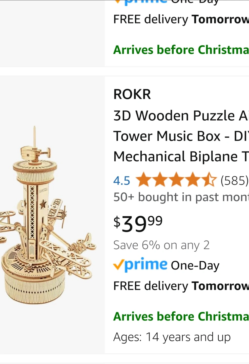
Task: Click the ROKR brand name
Action: click(132, 94)
